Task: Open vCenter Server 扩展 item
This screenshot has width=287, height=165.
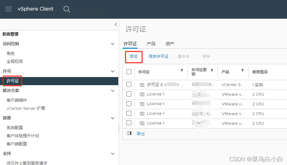Action: [26, 109]
